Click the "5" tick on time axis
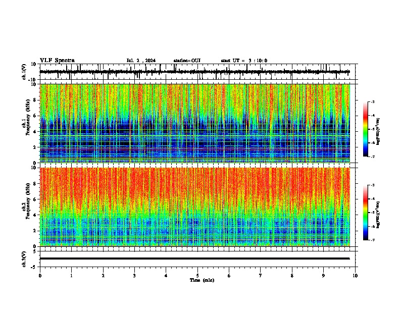 197,276
